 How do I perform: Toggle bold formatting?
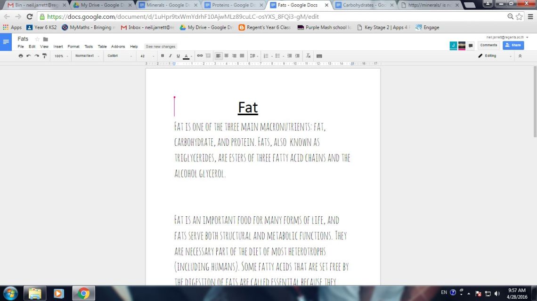[162, 55]
